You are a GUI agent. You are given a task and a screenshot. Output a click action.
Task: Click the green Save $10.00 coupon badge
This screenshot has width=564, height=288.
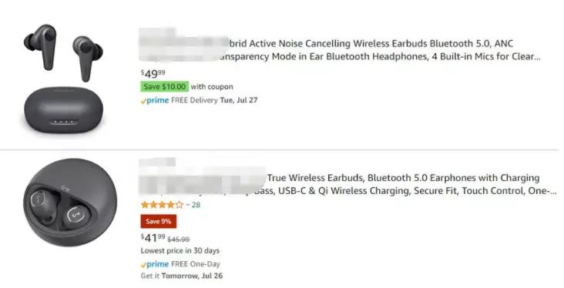(x=164, y=87)
